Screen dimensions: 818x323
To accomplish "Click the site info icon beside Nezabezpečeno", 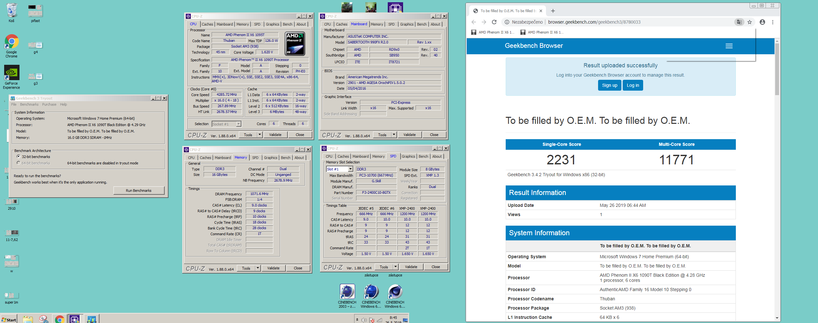I will point(507,22).
